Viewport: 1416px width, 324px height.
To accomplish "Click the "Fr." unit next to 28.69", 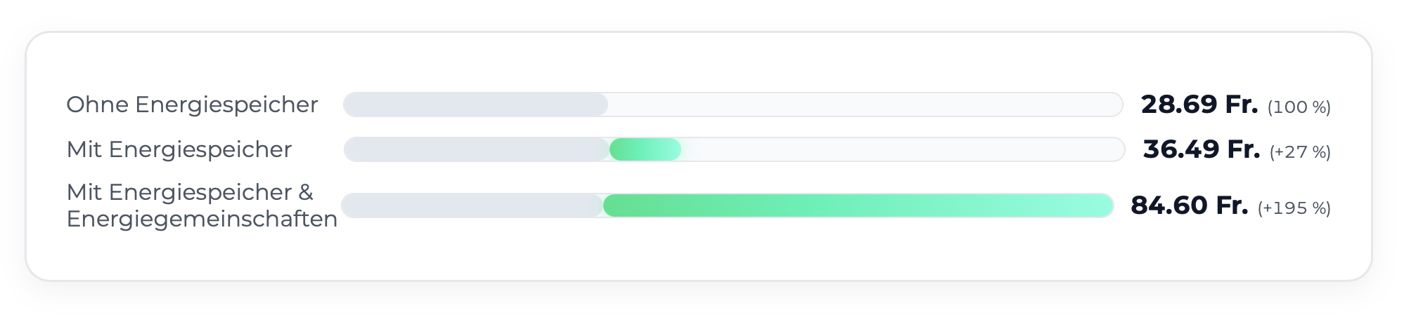I will coord(1242,104).
